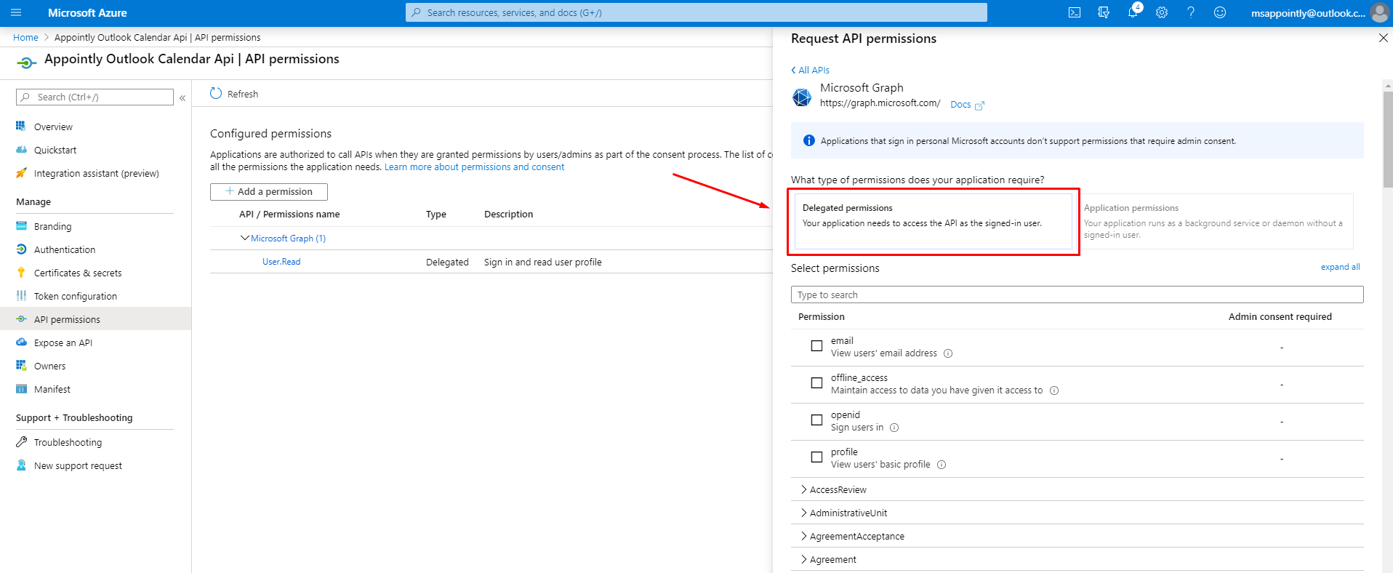Click the Microsoft Azure logo text
Screen dimensions: 1393x573
click(87, 12)
